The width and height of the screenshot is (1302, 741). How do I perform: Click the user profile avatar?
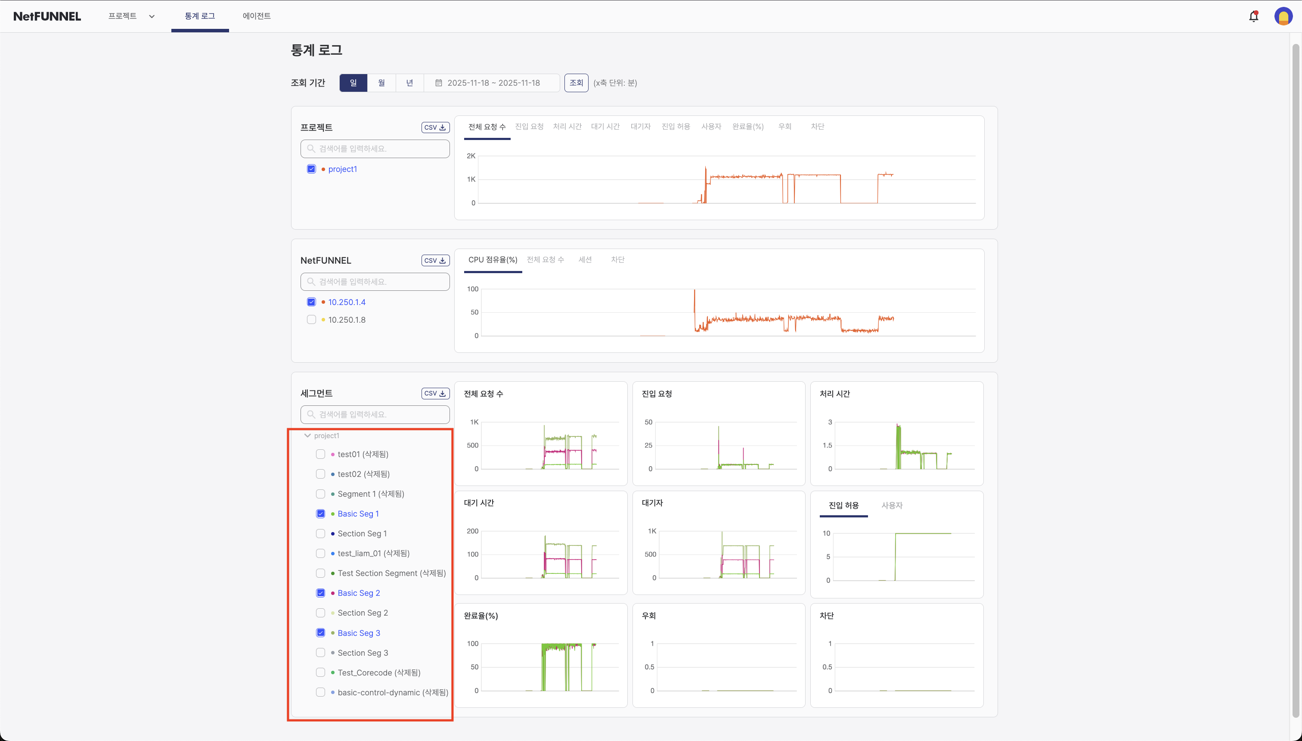click(1283, 16)
